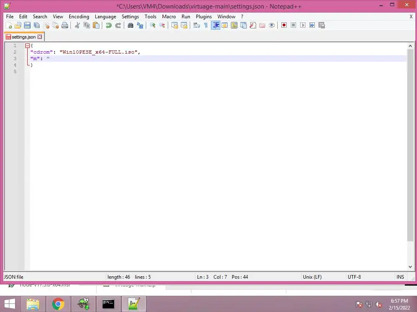Click JSON file type in status bar
Screen dimensions: 417x312
[13, 277]
